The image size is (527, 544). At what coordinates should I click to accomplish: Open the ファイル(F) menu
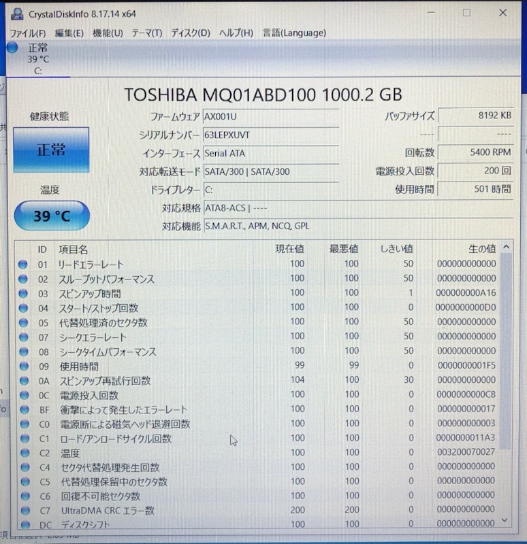click(28, 33)
